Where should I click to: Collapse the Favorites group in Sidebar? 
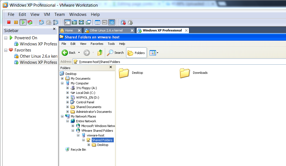coord(6,50)
